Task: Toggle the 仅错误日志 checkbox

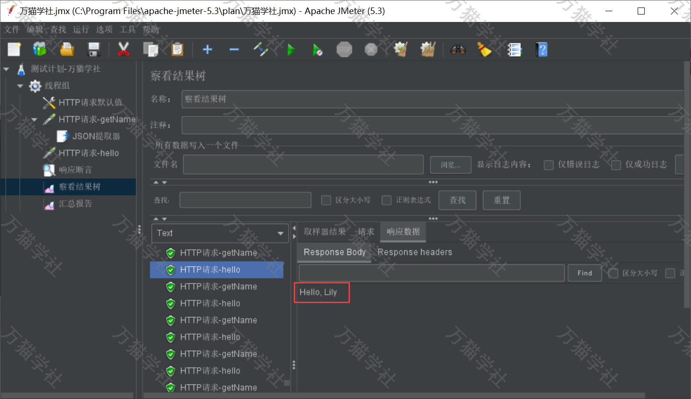Action: 549,165
